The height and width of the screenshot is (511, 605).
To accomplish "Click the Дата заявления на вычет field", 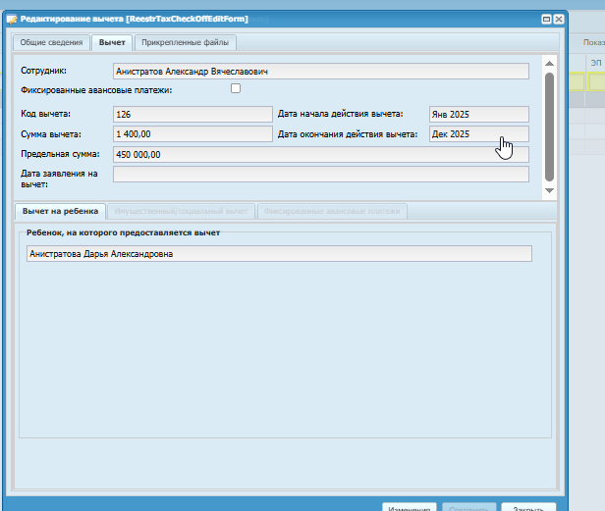I will [320, 175].
